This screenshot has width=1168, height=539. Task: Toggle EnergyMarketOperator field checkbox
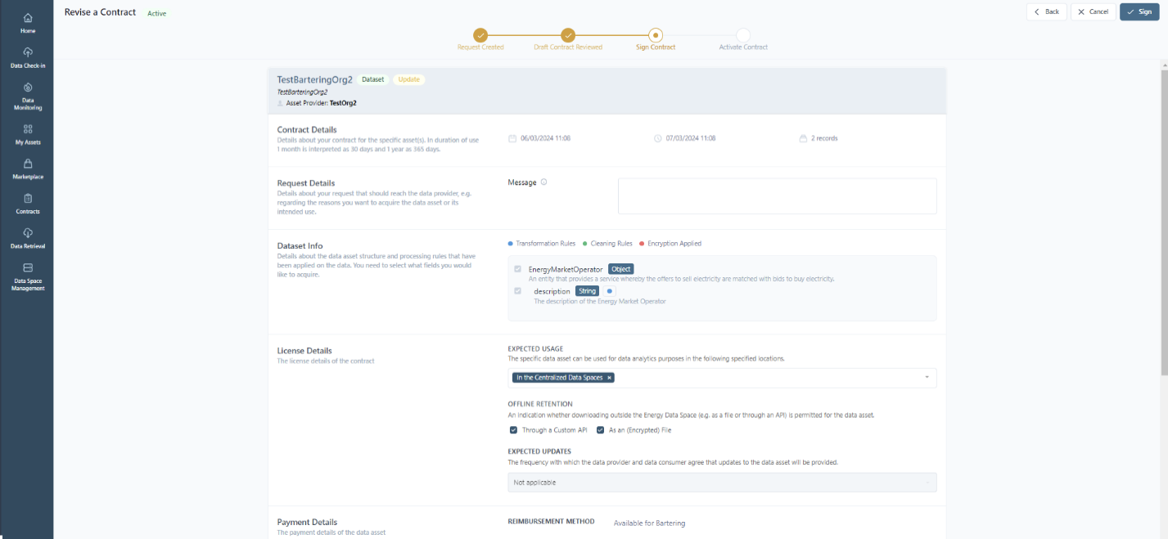[x=517, y=269]
